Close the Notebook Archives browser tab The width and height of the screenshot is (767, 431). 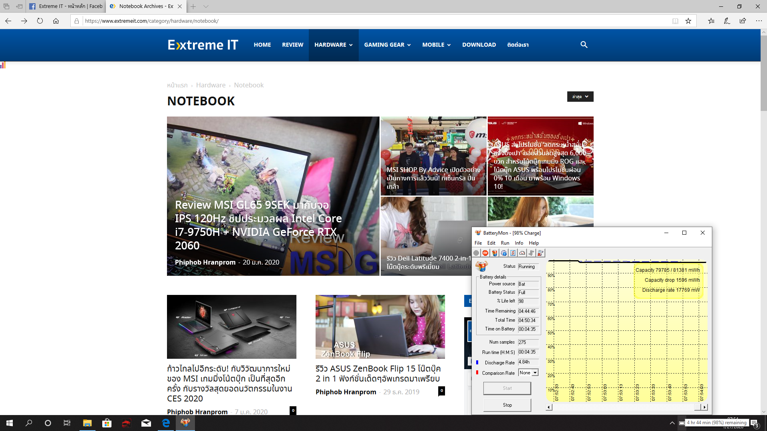tap(180, 6)
